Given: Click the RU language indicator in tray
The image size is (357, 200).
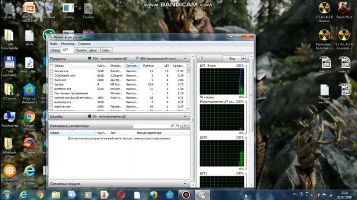Looking at the screenshot, I should pyautogui.click(x=295, y=194).
